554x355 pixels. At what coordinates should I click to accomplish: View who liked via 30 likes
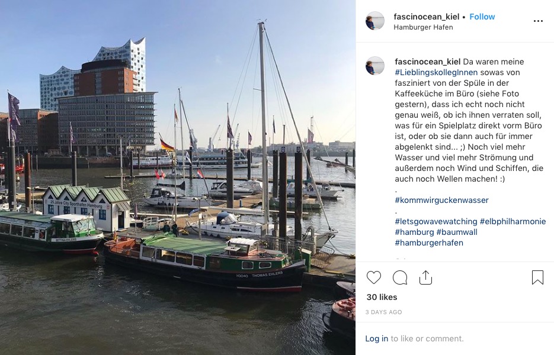(x=382, y=297)
